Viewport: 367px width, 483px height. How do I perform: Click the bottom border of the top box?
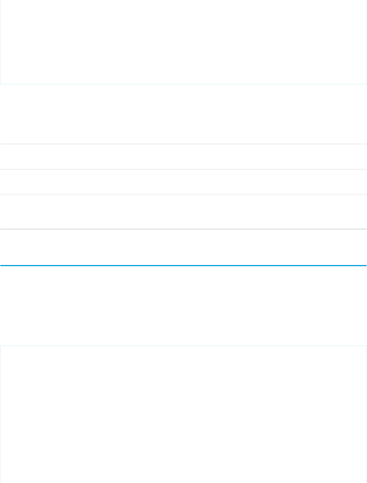coord(183,84)
